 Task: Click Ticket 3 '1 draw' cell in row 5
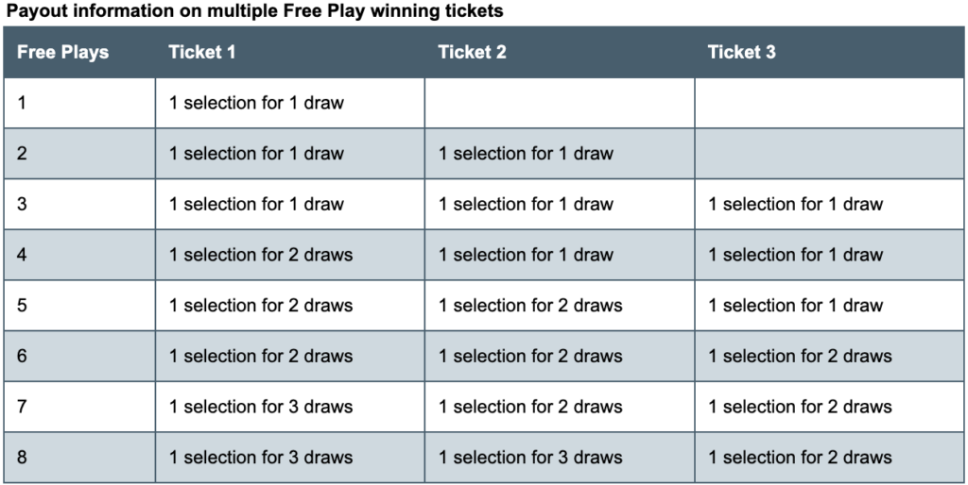coord(829,306)
